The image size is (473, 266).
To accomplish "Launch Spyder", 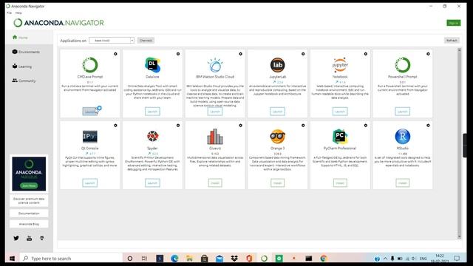I will (x=152, y=183).
